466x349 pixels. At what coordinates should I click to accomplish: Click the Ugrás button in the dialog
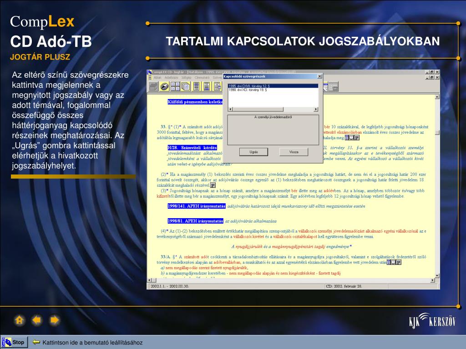tap(253, 152)
